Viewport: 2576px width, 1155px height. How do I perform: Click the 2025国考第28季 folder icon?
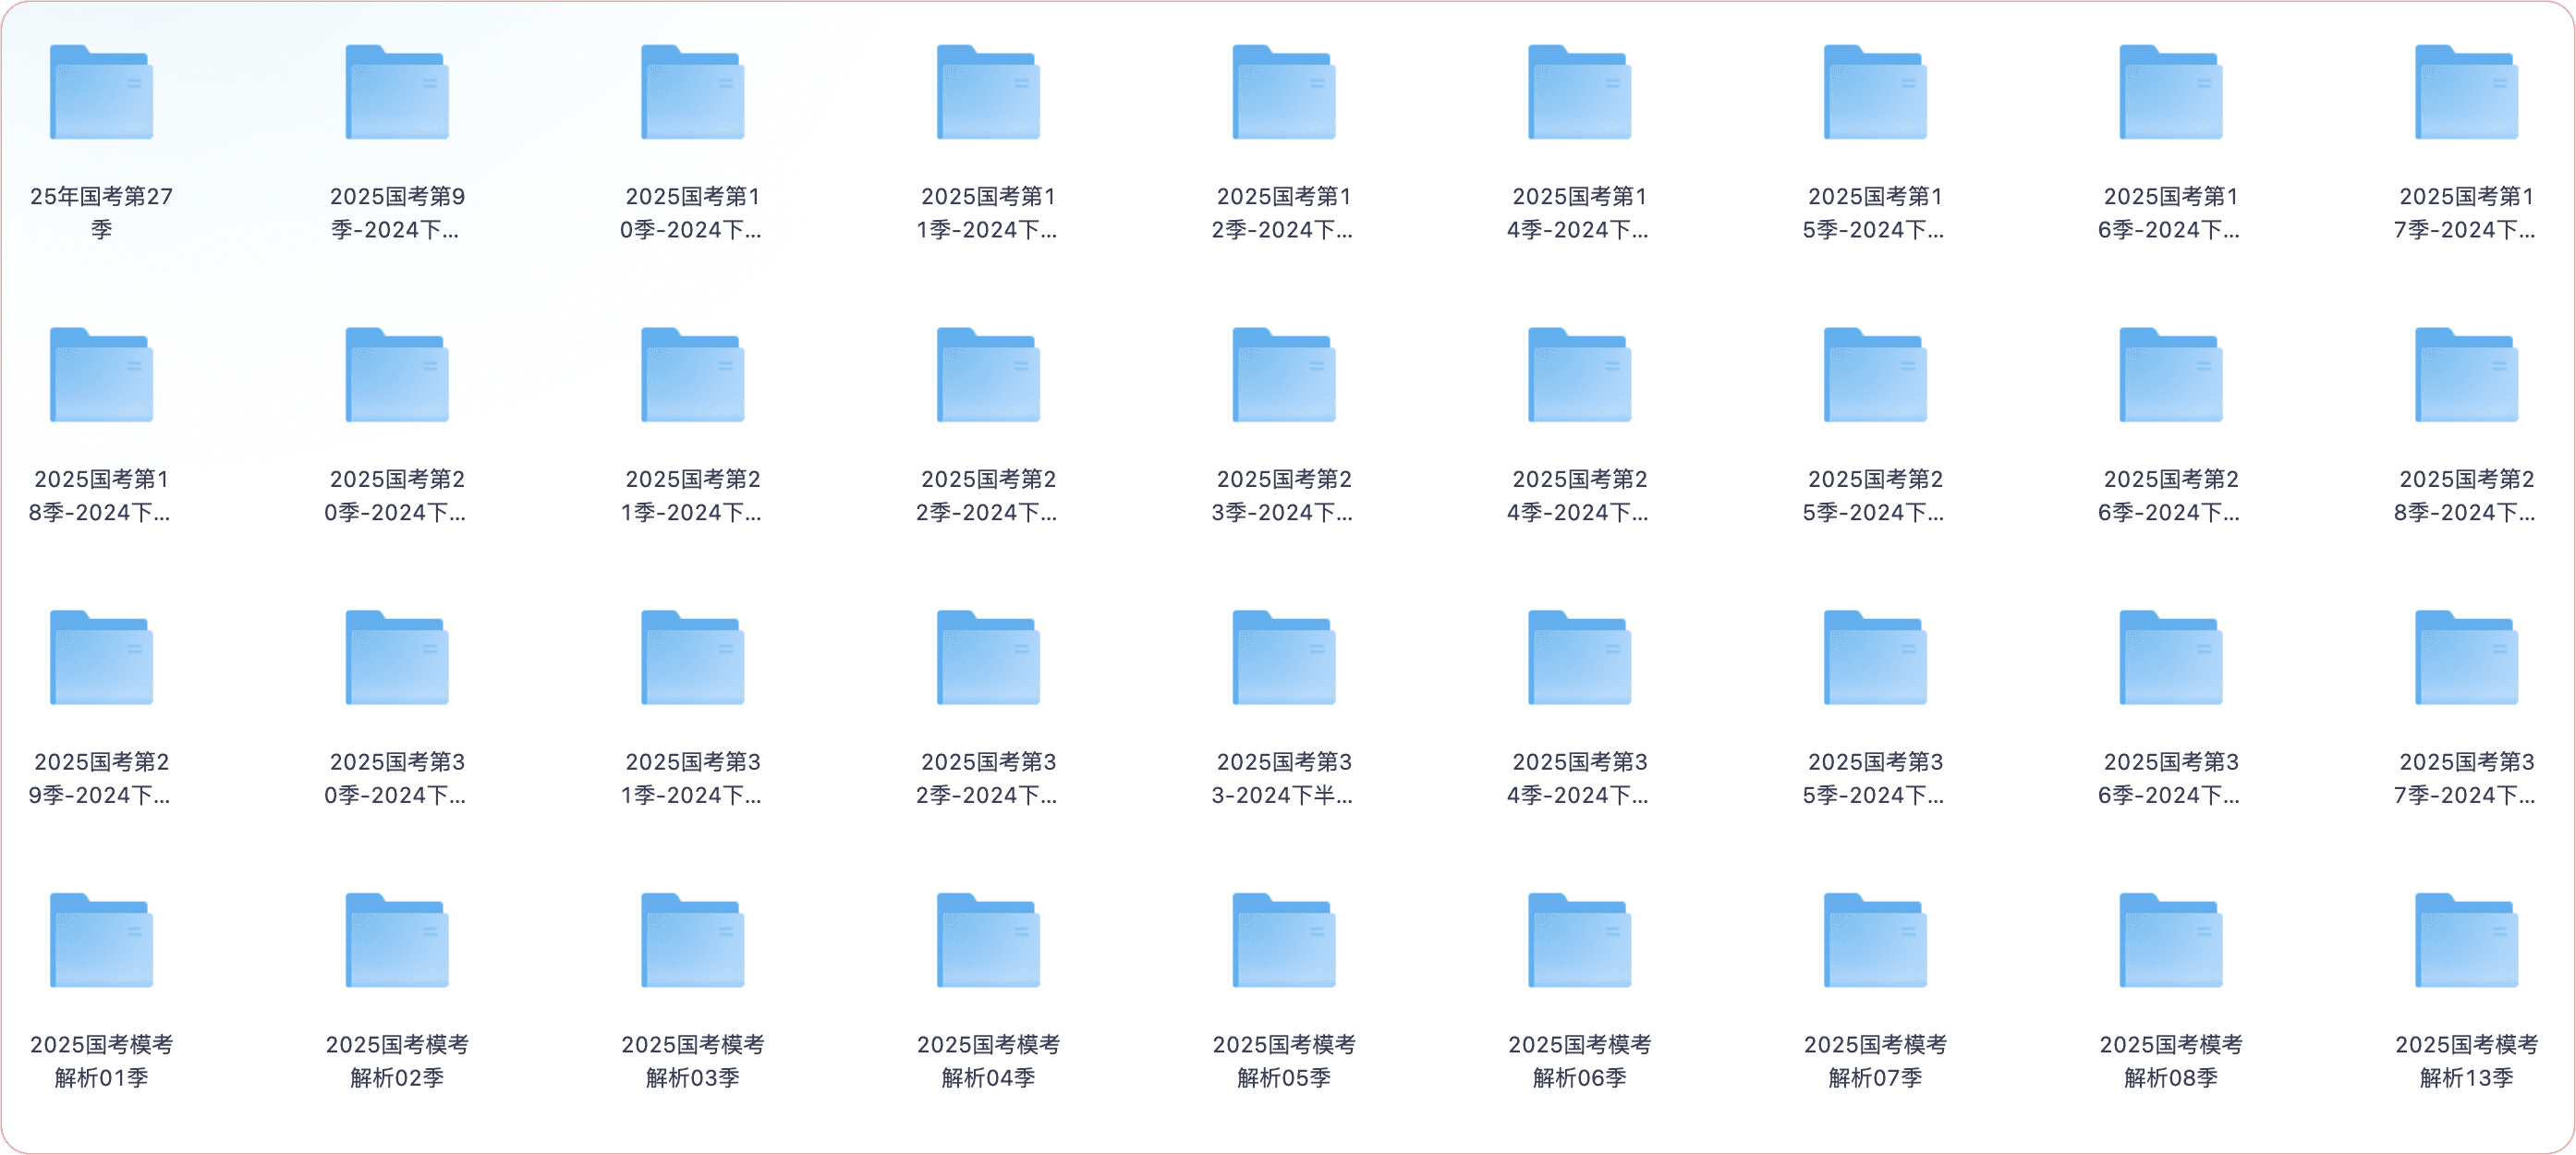(2466, 375)
